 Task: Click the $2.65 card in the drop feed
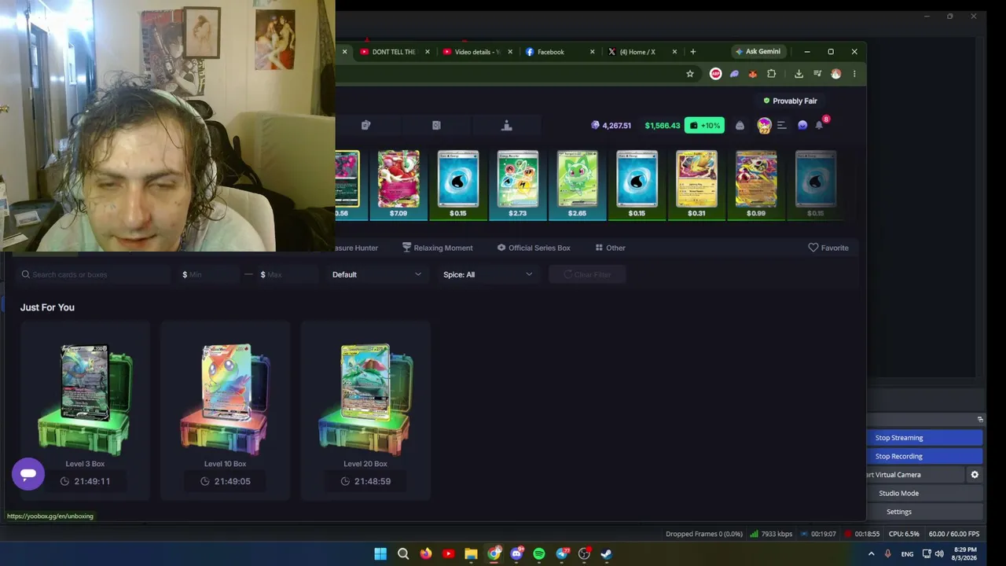(x=578, y=185)
